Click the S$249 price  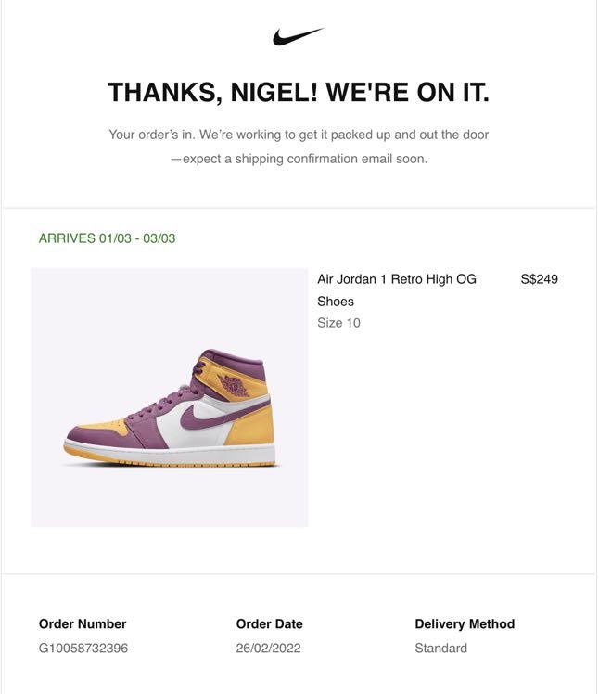540,279
